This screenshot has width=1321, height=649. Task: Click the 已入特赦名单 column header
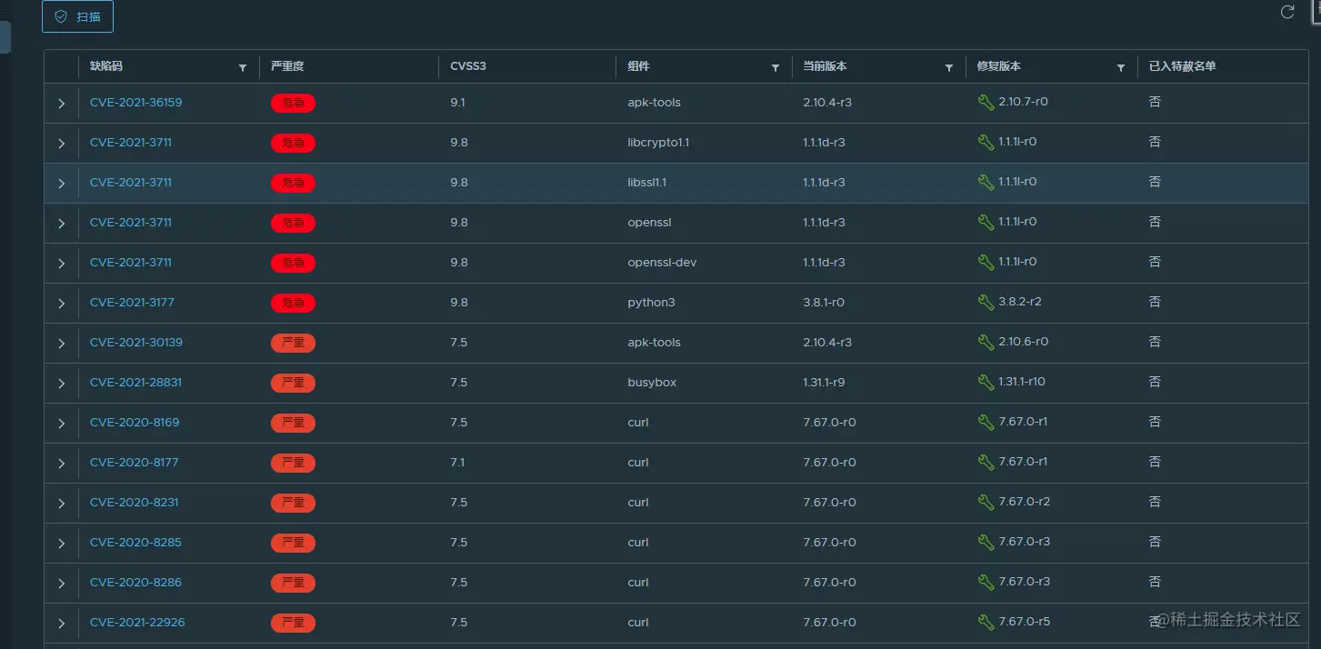[x=1183, y=66]
